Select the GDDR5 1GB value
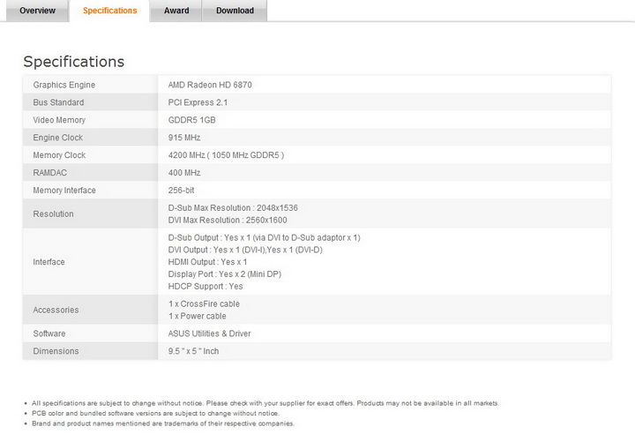Viewport: 635px width, 442px height. coord(191,120)
